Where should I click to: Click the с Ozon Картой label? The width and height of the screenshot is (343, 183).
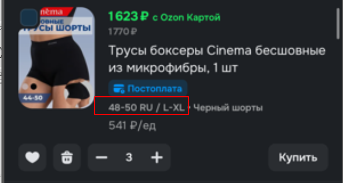coord(187,18)
